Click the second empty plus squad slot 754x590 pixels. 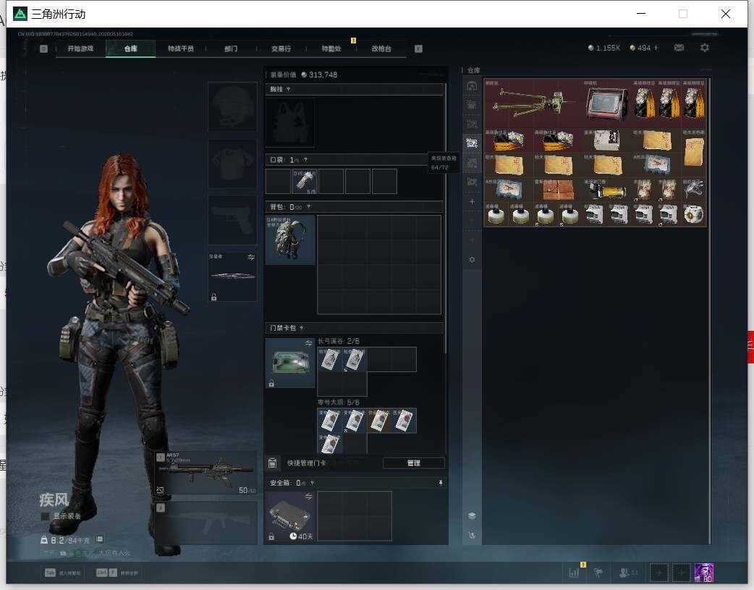[x=681, y=573]
